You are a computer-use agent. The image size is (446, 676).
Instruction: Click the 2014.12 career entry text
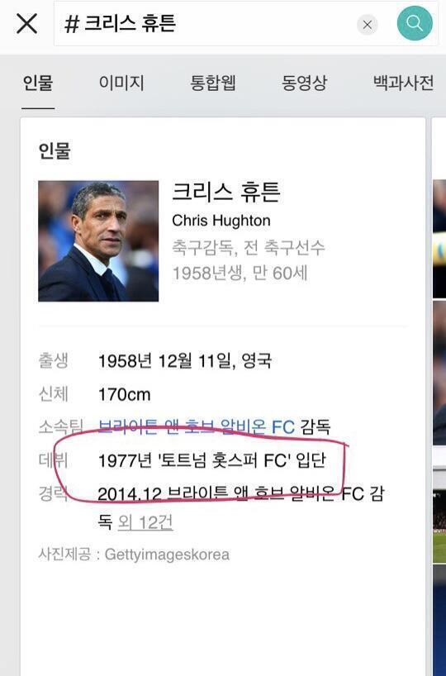241,508
